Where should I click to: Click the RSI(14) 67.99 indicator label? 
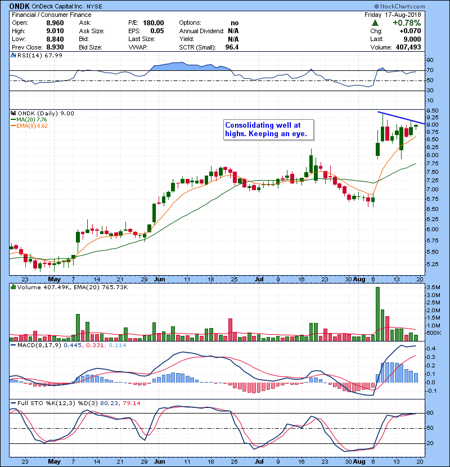[x=39, y=55]
